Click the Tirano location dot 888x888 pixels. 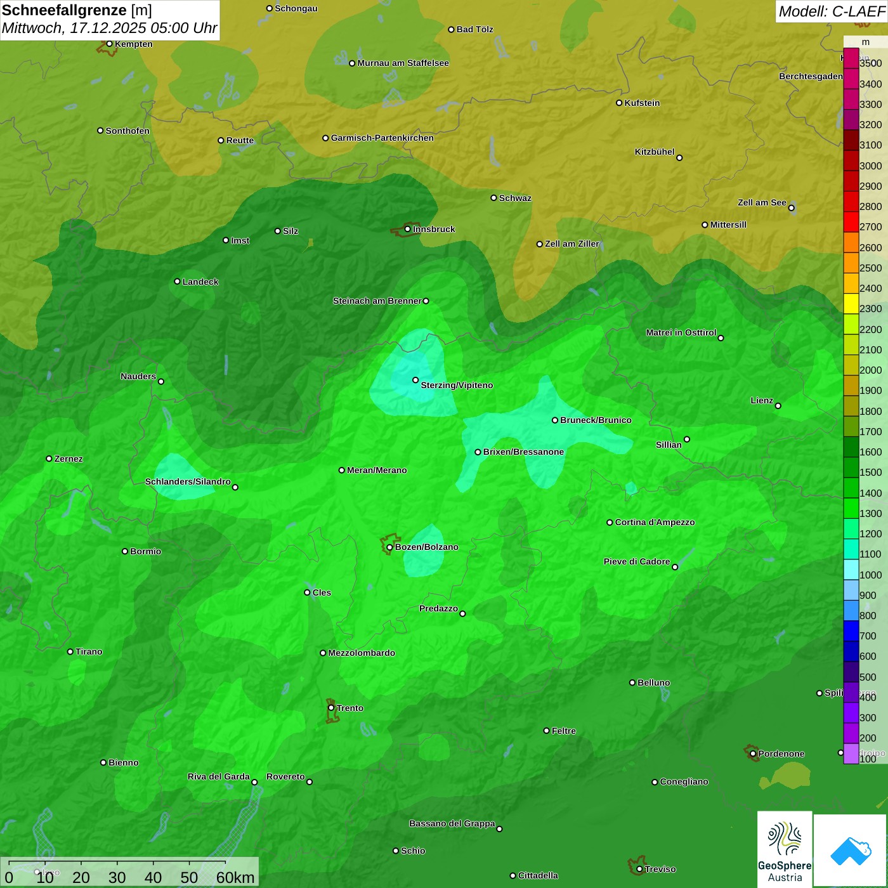[70, 651]
